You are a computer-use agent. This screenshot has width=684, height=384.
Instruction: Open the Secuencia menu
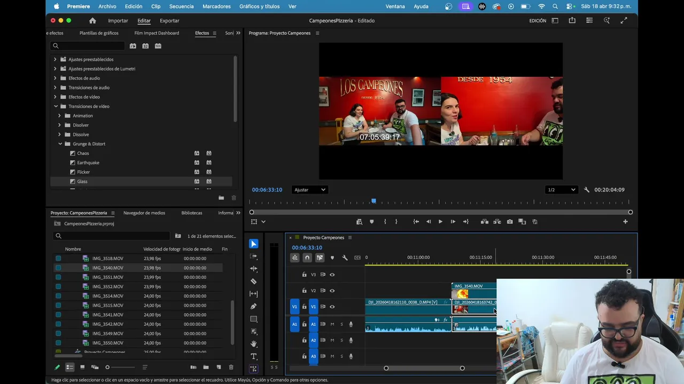point(181,6)
